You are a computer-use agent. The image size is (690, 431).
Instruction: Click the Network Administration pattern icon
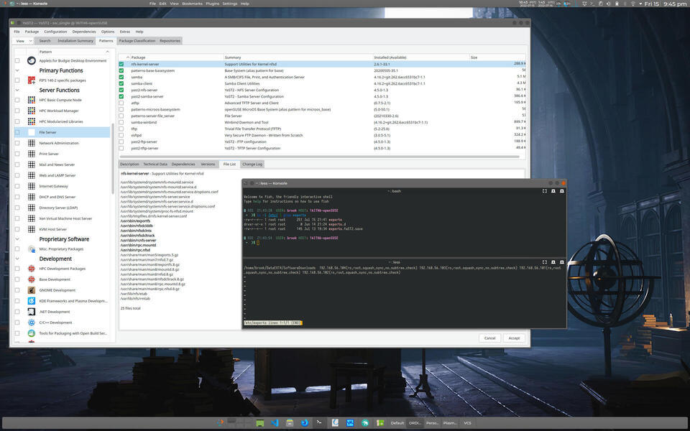31,143
